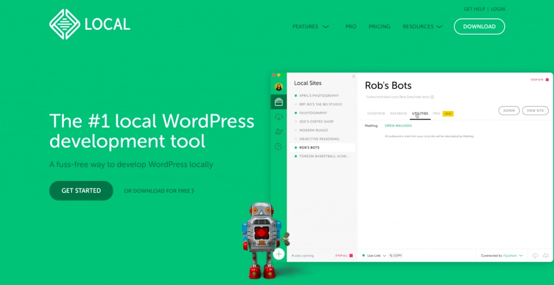
Task: Click the red Stop Site square
Action: coord(547,80)
